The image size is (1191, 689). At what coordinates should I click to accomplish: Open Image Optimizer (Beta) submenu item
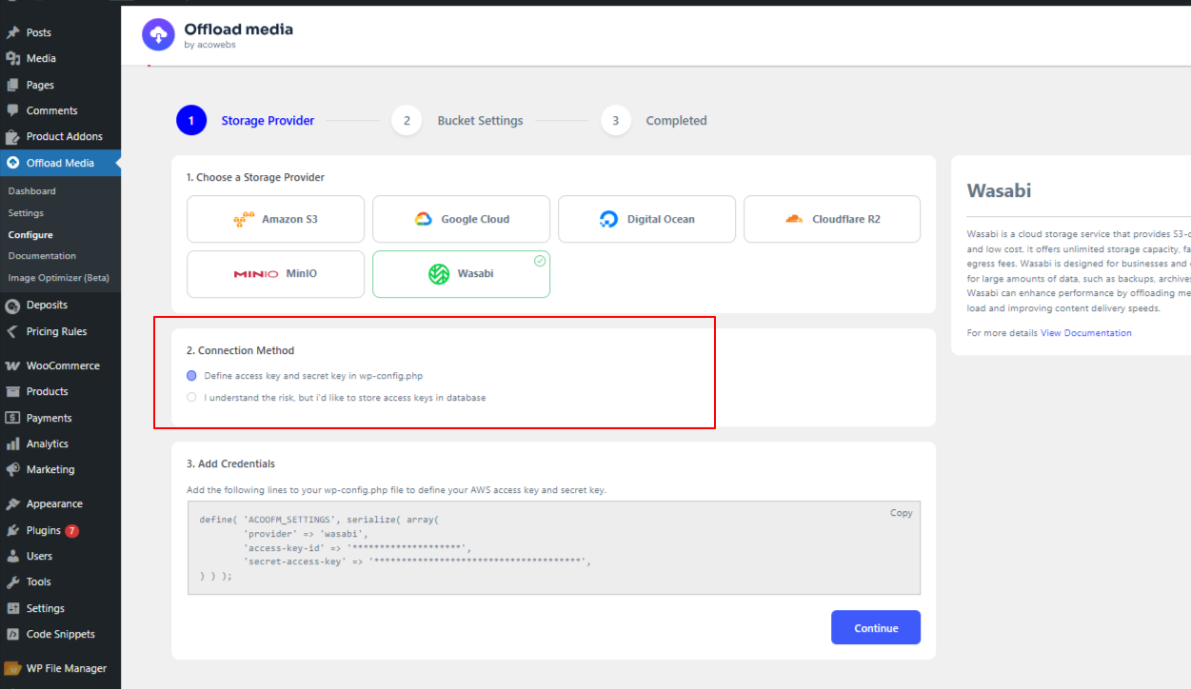coord(59,278)
